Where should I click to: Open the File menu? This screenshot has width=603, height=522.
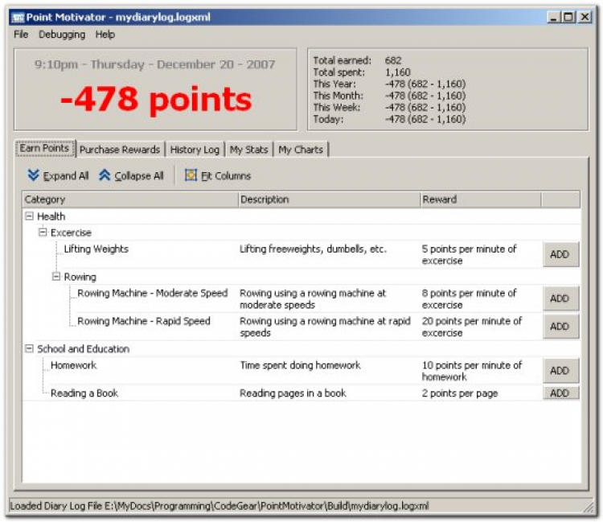(x=21, y=35)
